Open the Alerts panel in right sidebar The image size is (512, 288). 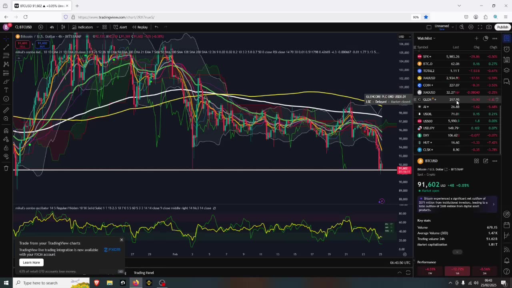506,50
